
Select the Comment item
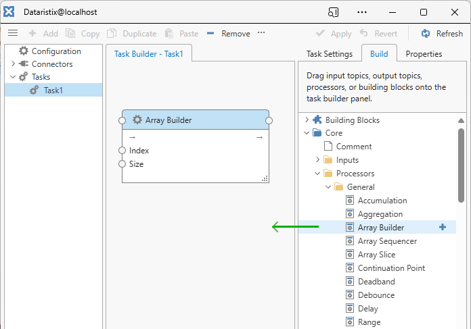coord(353,147)
